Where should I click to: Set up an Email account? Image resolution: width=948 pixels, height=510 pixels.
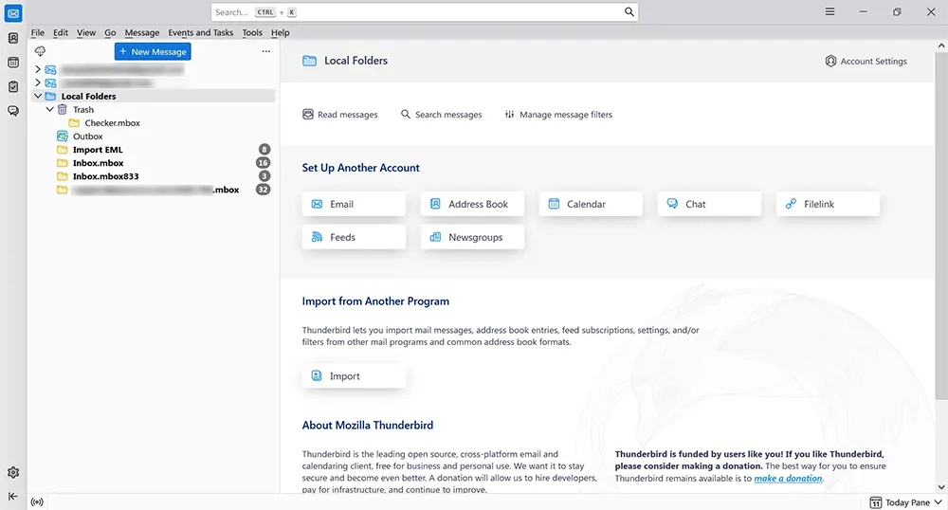(354, 204)
